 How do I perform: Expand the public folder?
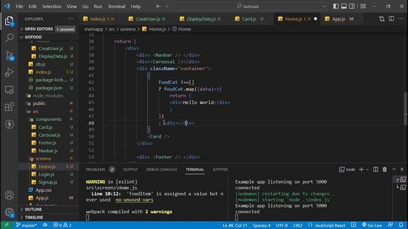tap(39, 103)
